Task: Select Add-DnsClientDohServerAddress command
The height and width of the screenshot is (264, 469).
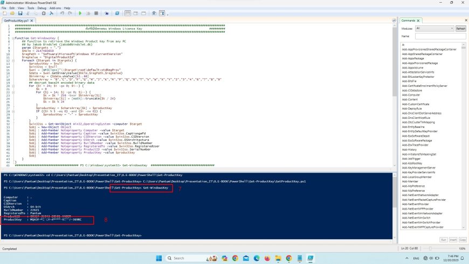Action: coord(422,113)
